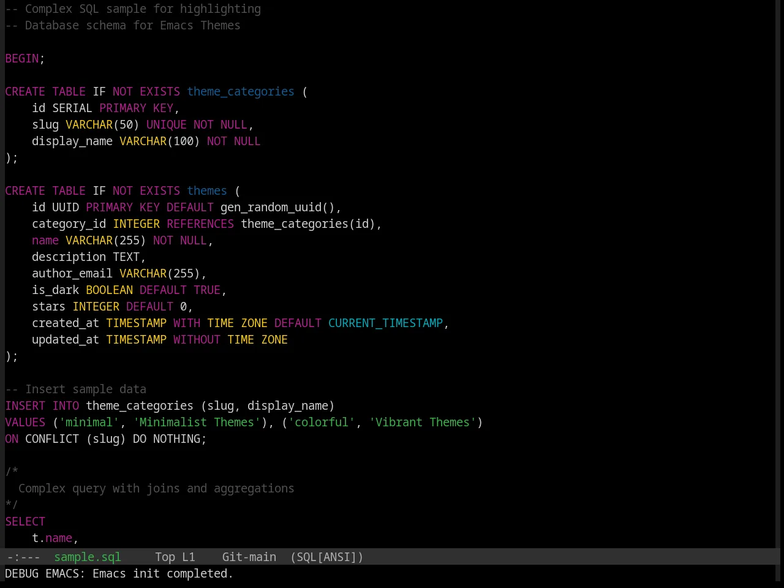Click gen_random_uuid() function call
784x588 pixels.
click(x=277, y=207)
